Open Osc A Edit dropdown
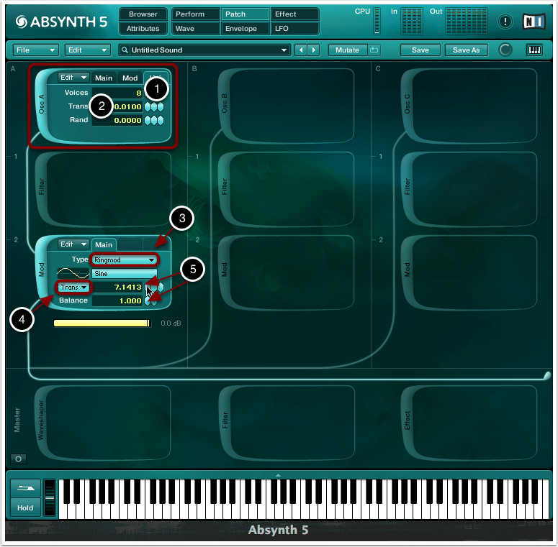This screenshot has height=547, width=558. [73, 78]
